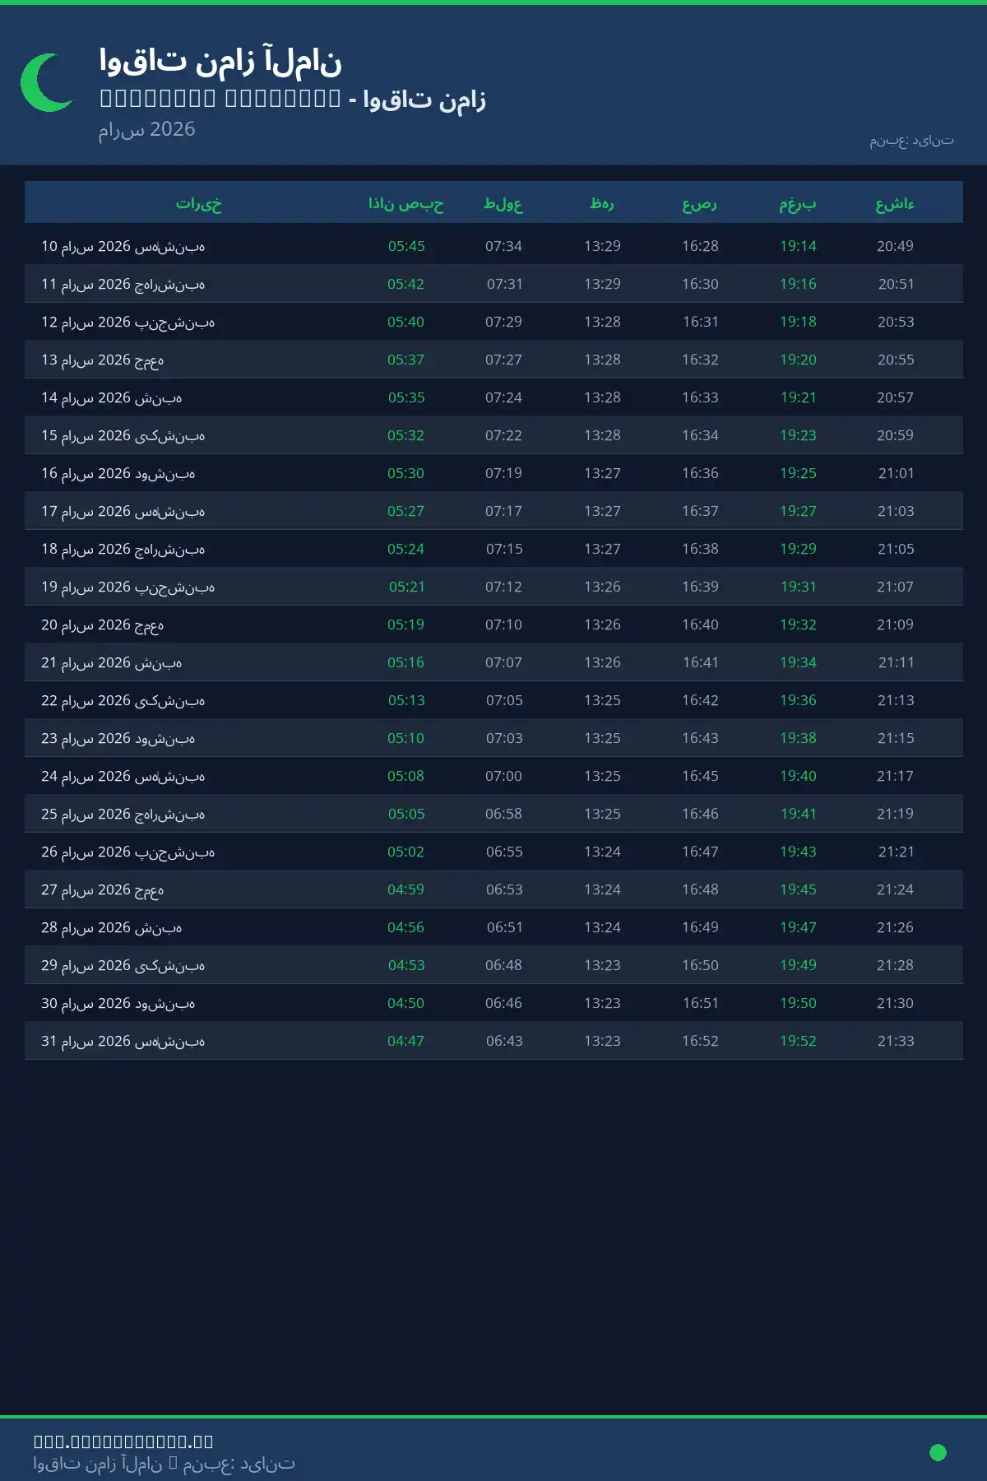Select the 15 March 2026 date cell
Viewport: 987px width, 1481px height.
(123, 435)
